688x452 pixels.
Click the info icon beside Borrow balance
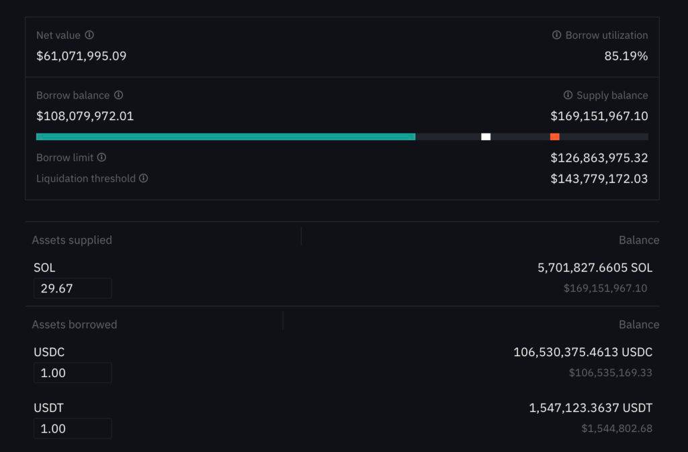pos(118,95)
